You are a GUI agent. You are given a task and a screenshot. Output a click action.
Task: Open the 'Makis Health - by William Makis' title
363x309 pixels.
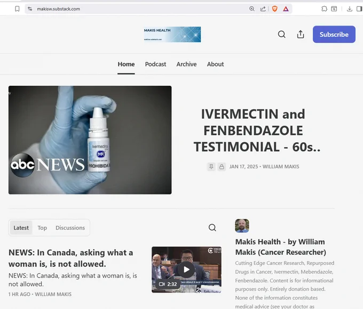tap(281, 247)
